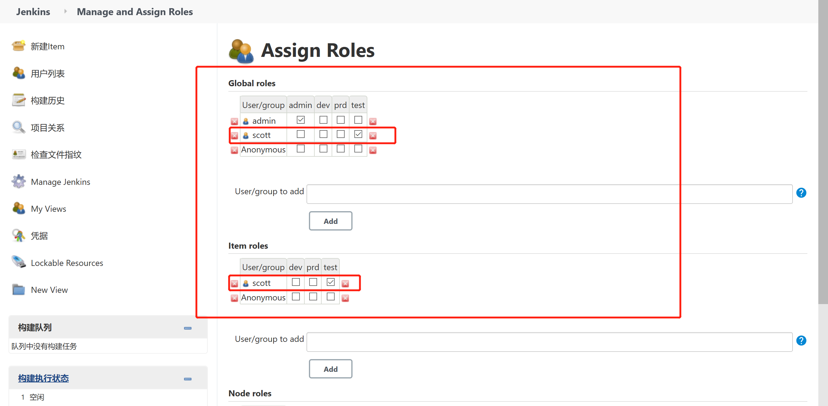Open 项目关系 project relationships
The height and width of the screenshot is (406, 828).
(x=48, y=127)
